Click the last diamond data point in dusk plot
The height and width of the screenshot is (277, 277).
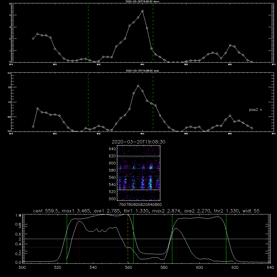click(x=252, y=128)
